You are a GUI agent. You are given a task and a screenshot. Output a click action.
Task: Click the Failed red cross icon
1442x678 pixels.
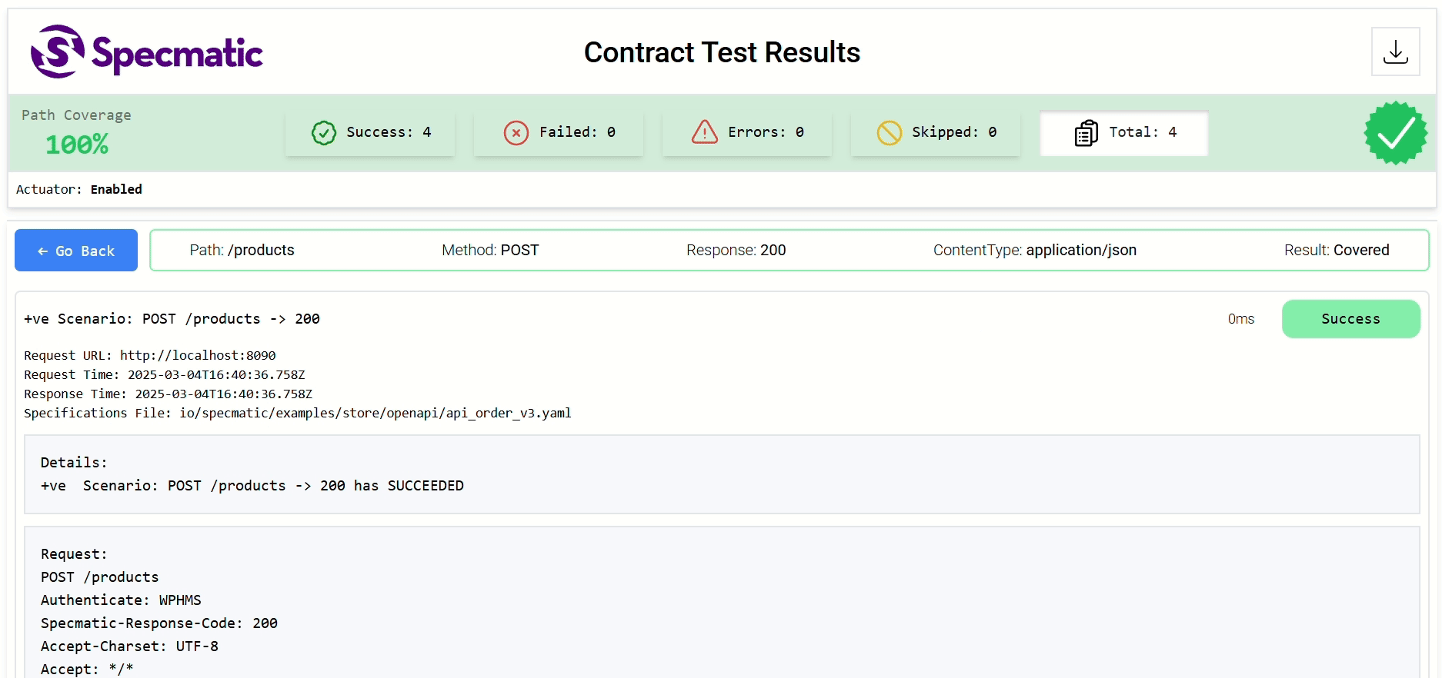(516, 133)
